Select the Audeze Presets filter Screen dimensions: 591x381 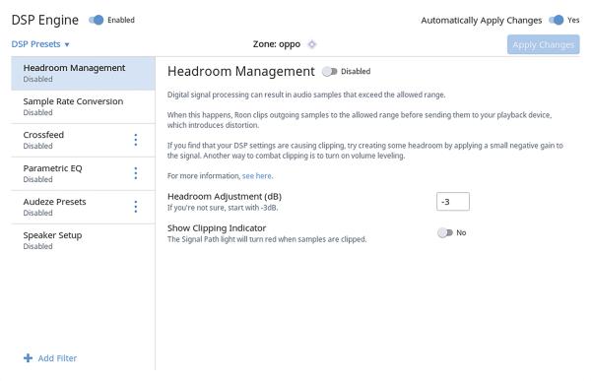(83, 208)
